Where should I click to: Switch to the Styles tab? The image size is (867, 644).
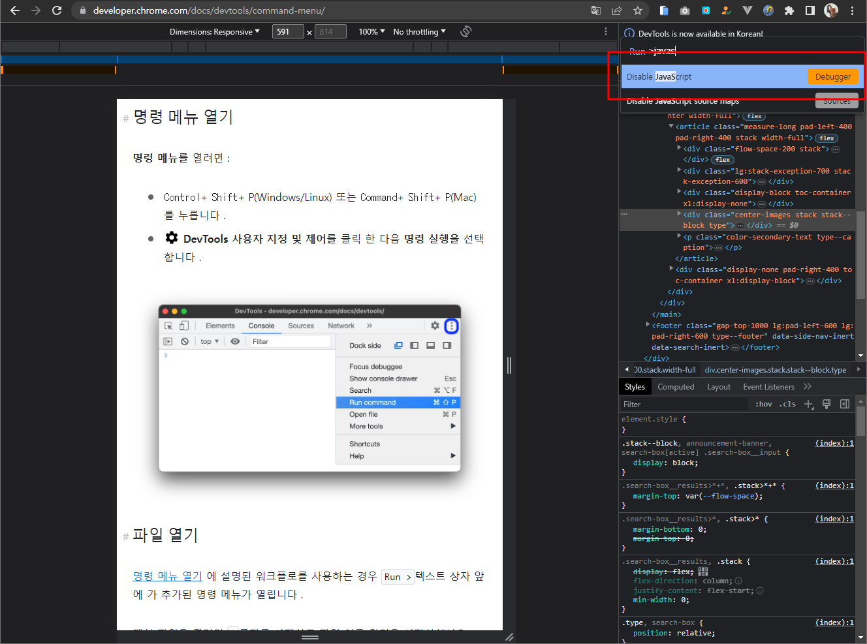coord(635,387)
